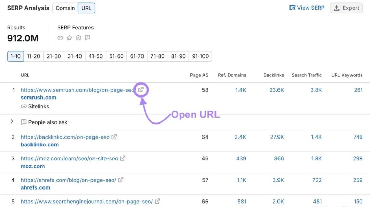This screenshot has height=207, width=370.
Task: Click the backlinko.com domain link
Action: tap(40, 144)
